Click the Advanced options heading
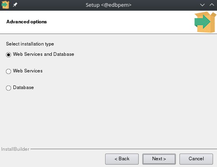 pos(26,22)
